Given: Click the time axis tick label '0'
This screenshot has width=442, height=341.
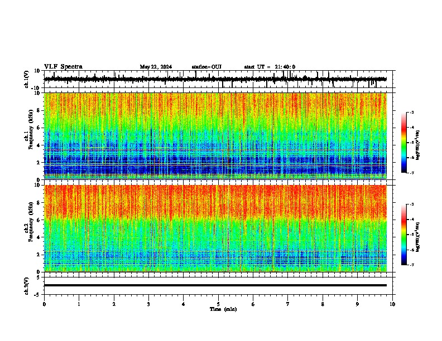Looking at the screenshot, I should (44, 304).
